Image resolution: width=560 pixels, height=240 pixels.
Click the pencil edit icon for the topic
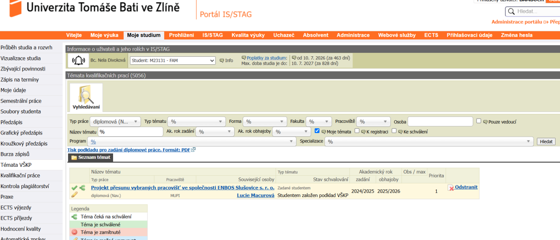click(x=74, y=194)
